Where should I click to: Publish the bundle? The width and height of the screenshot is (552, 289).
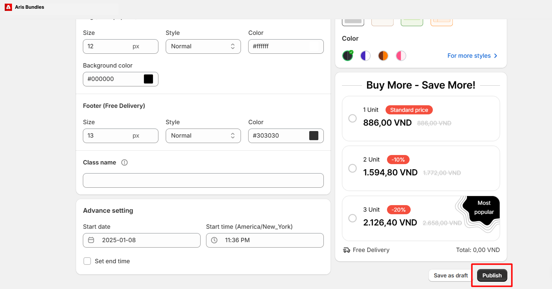tap(492, 275)
